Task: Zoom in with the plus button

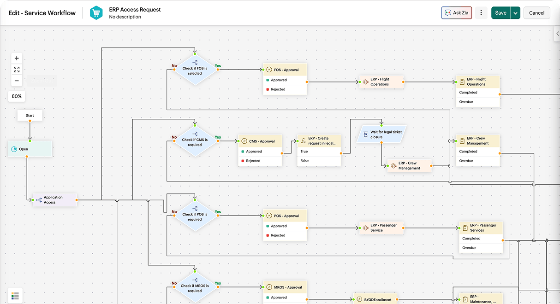Action: (17, 58)
